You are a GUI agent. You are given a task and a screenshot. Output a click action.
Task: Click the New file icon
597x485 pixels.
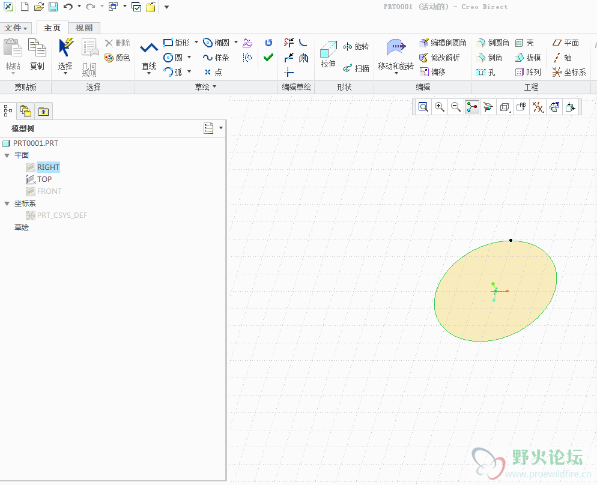[25, 7]
